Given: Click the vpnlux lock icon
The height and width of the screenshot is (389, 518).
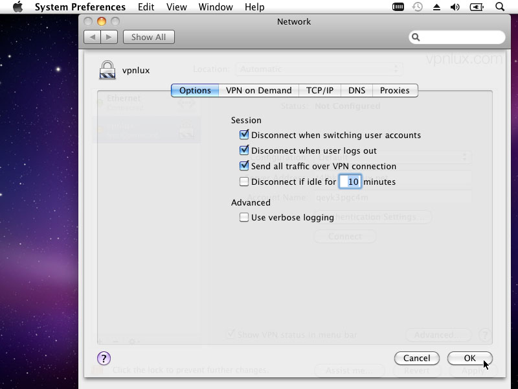Looking at the screenshot, I should point(107,70).
